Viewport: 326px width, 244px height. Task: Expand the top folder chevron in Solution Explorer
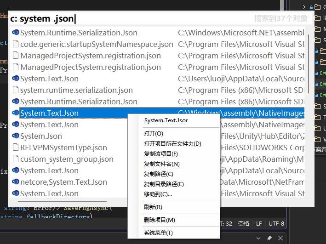coord(304,7)
